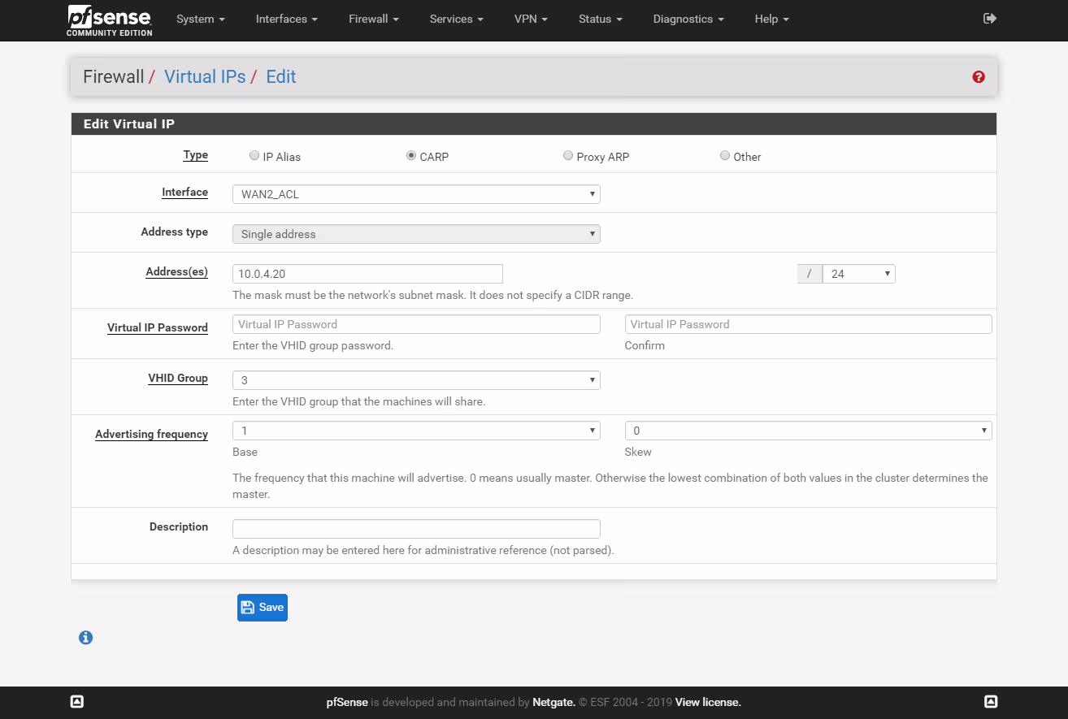Select the IP Alias type option
The image size is (1068, 719).
[254, 156]
